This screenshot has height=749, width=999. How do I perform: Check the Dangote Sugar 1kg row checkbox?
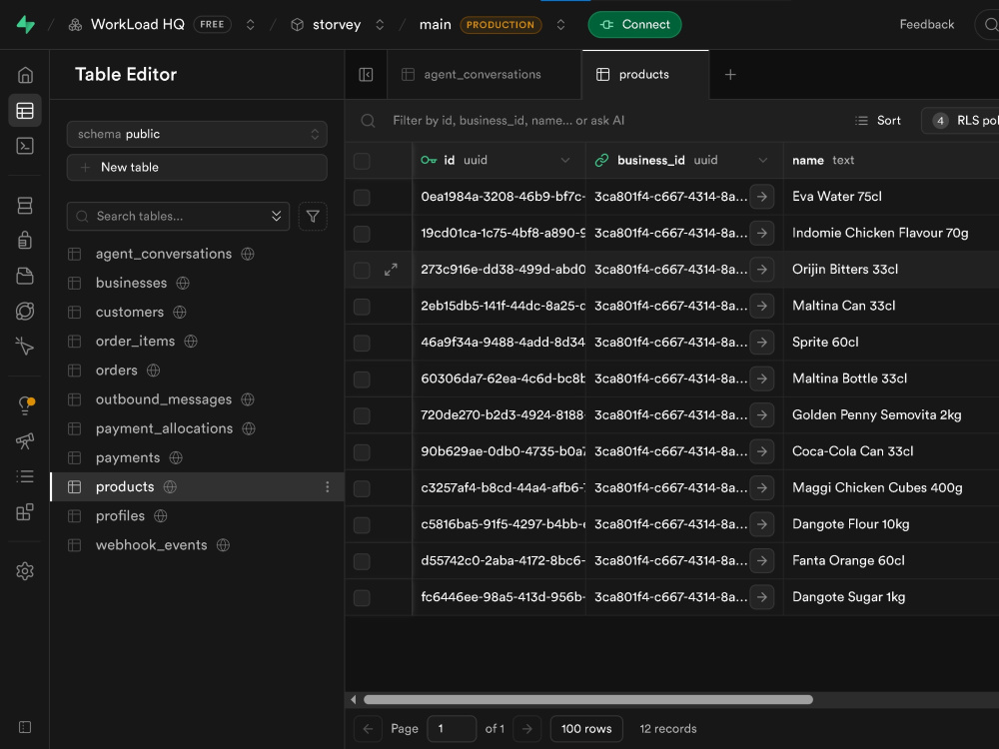[362, 597]
